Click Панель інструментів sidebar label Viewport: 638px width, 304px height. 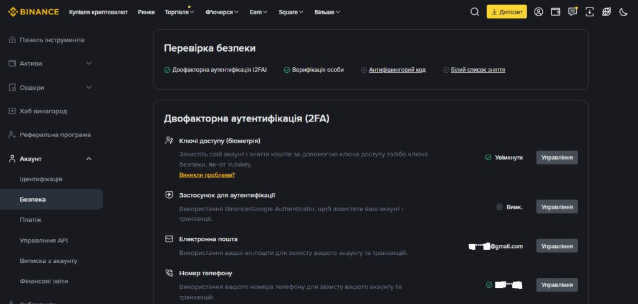(52, 40)
